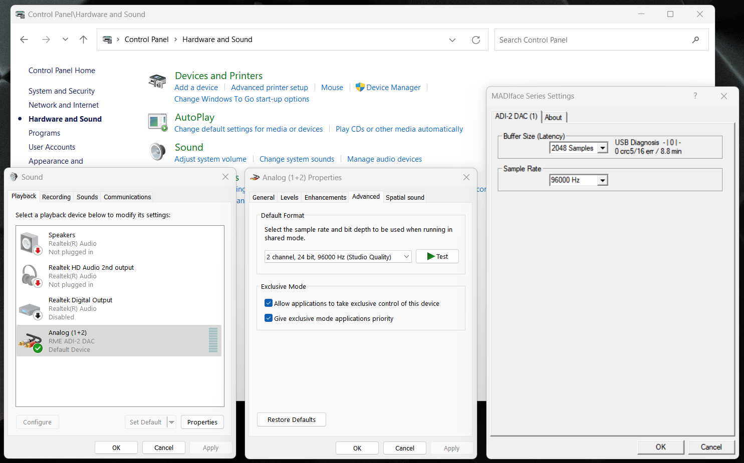Click the green play icon on Test
This screenshot has width=744, height=463.
pos(430,256)
